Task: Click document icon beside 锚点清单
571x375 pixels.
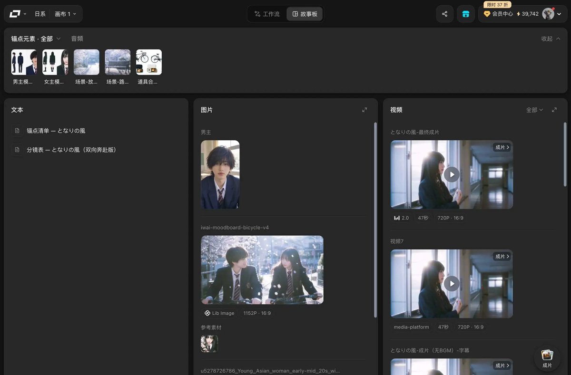Action: (x=17, y=130)
